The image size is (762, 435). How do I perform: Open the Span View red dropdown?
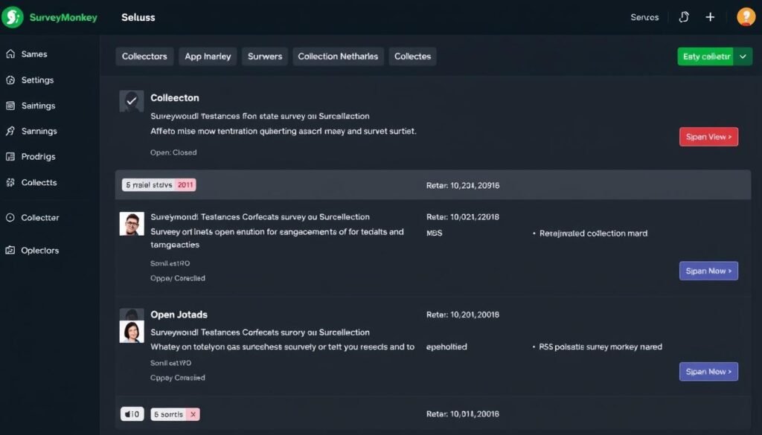tap(708, 136)
